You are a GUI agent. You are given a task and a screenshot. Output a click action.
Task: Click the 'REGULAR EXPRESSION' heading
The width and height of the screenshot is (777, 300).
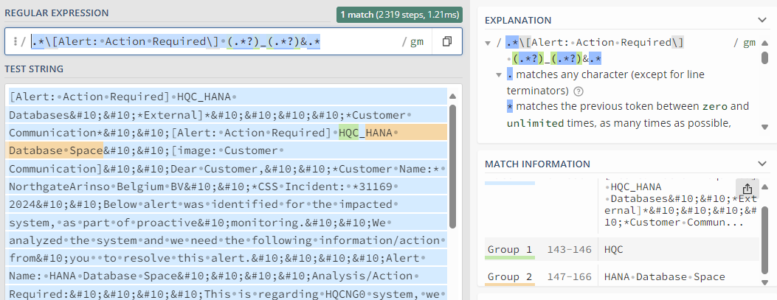tap(57, 13)
